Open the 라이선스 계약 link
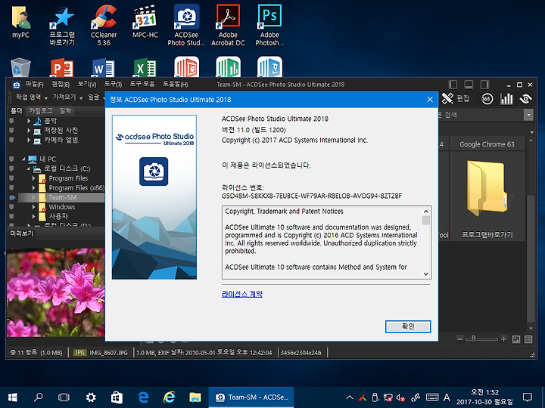Image resolution: width=545 pixels, height=408 pixels. (242, 294)
